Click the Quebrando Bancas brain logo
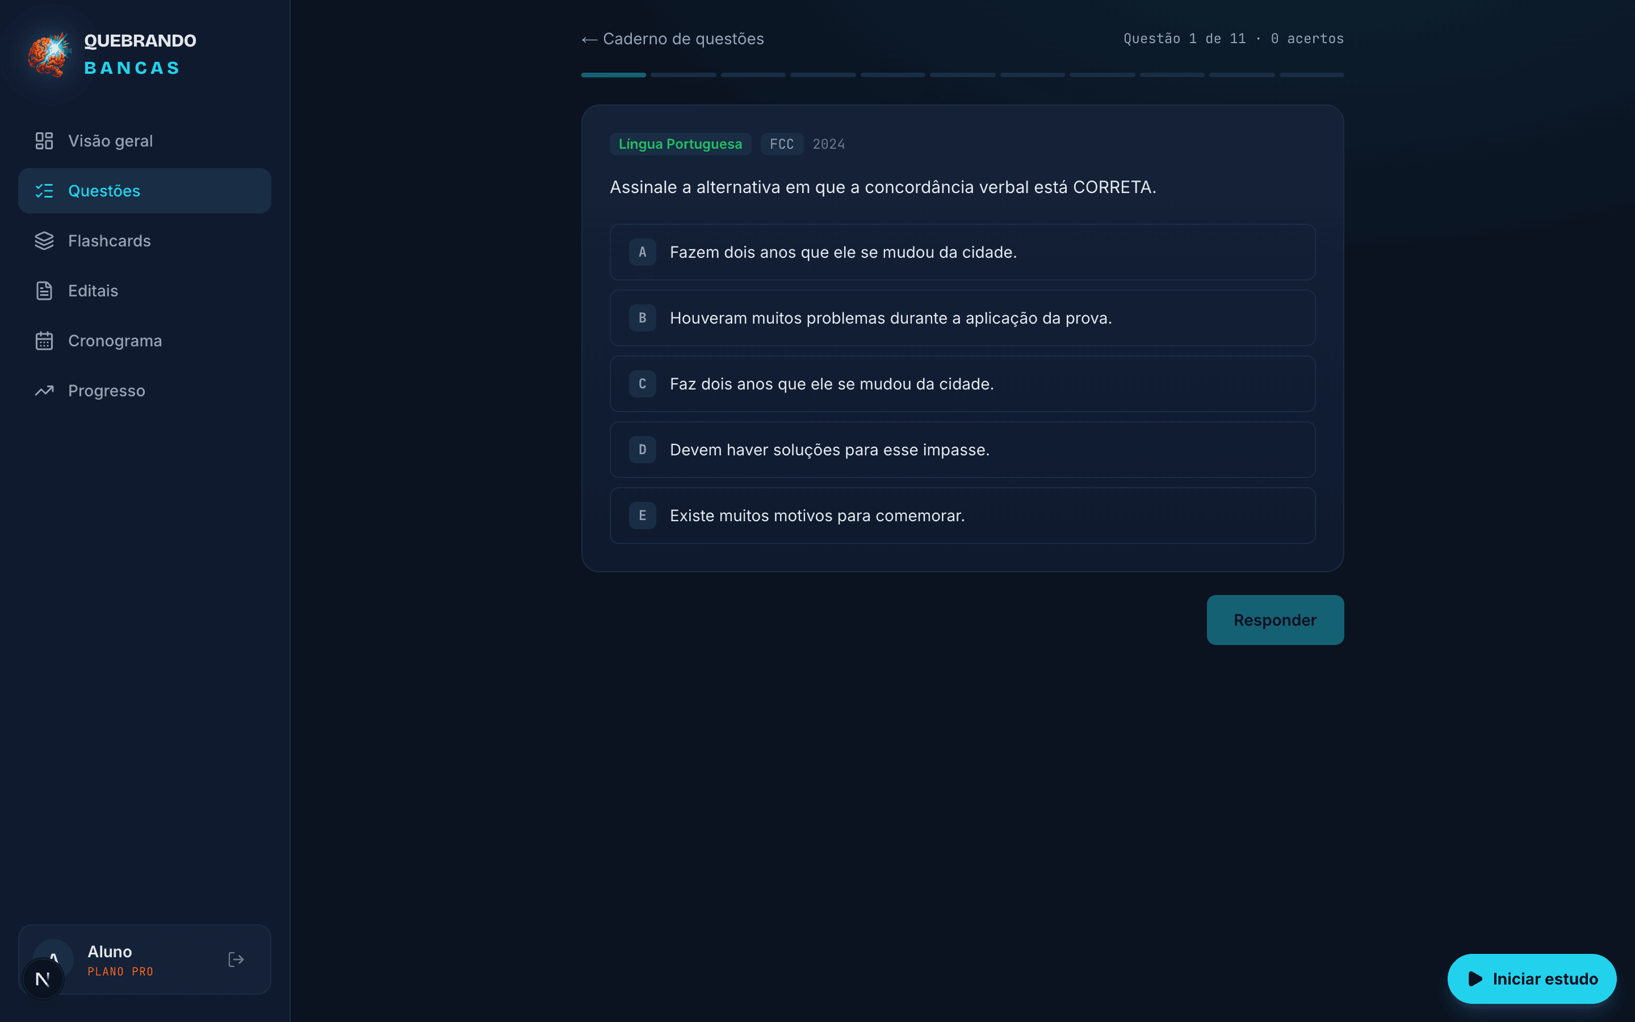The image size is (1635, 1022). point(49,54)
